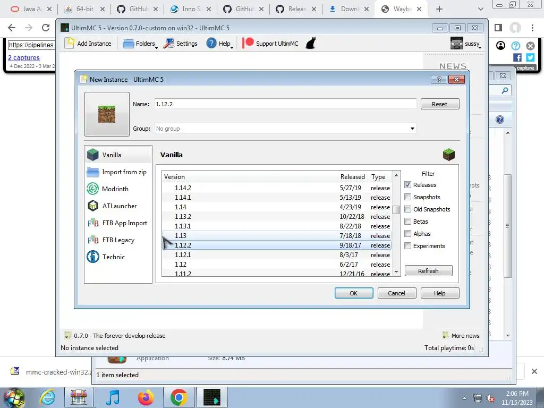Screen dimensions: 544x408
Task: Click the Reset button
Action: 439,104
